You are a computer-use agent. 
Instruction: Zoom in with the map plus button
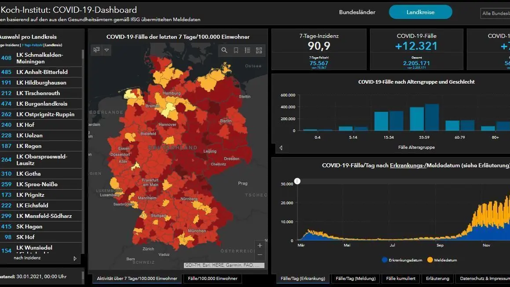pos(260,245)
